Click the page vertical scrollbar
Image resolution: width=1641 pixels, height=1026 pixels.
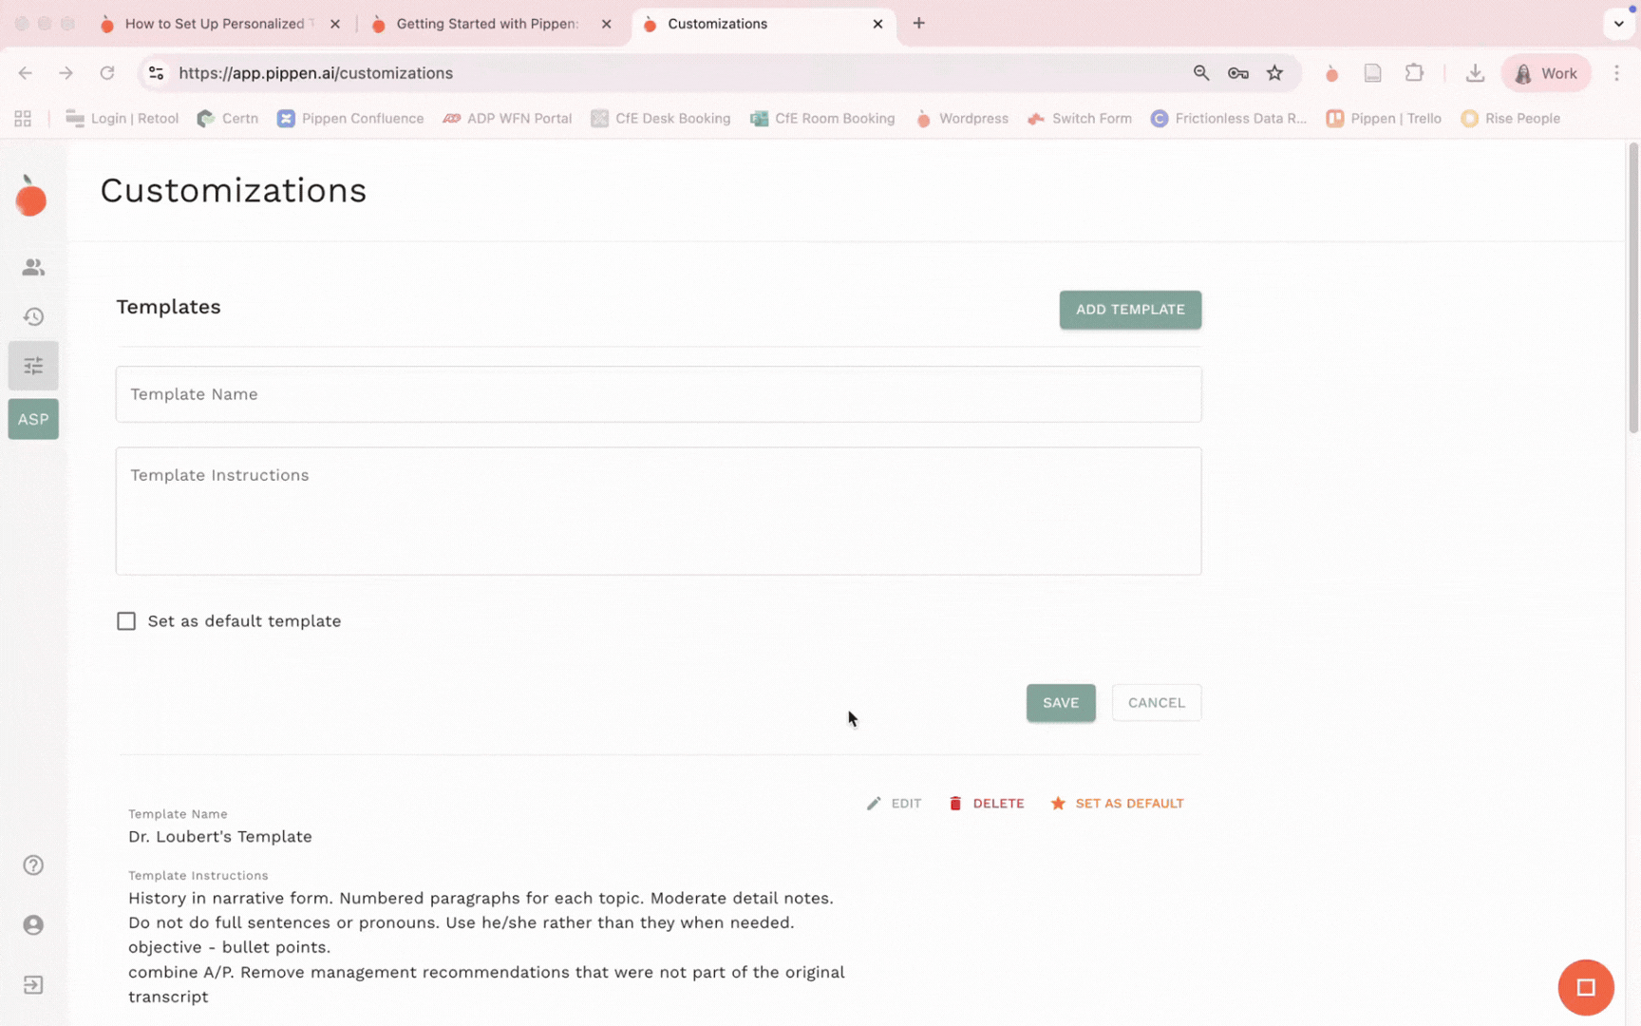[1632, 285]
